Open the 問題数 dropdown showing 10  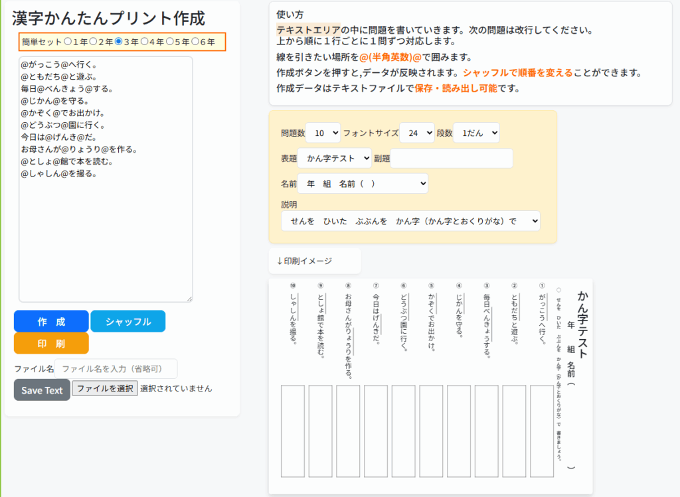click(323, 133)
